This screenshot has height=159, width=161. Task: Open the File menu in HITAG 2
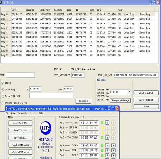[7, 113]
